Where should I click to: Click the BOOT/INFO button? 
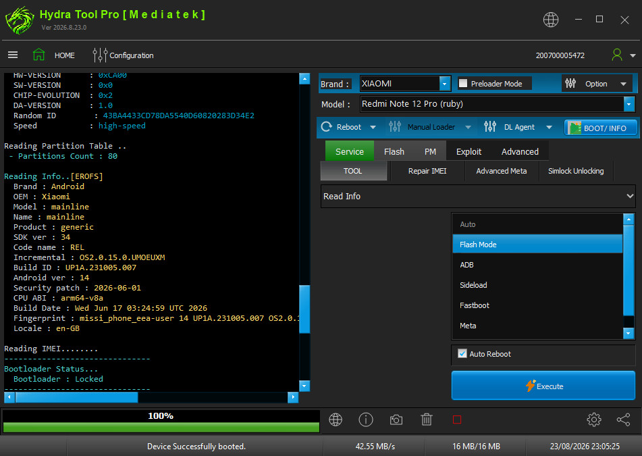point(600,128)
